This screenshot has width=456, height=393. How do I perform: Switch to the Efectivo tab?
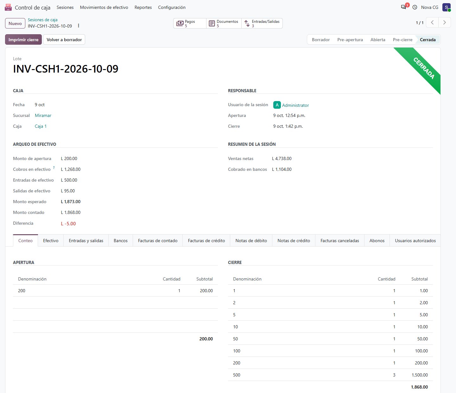[x=51, y=241]
